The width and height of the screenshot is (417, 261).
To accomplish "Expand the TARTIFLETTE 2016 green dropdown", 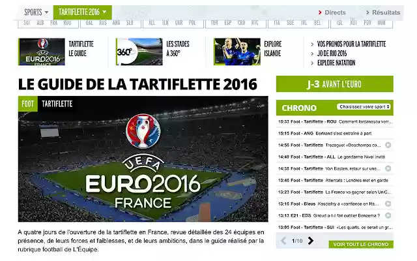I will (x=83, y=12).
